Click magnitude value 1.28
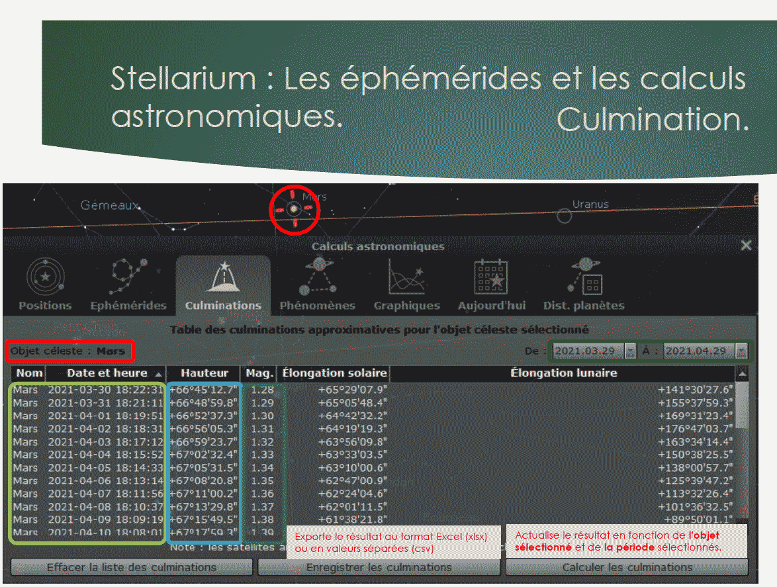 (262, 390)
